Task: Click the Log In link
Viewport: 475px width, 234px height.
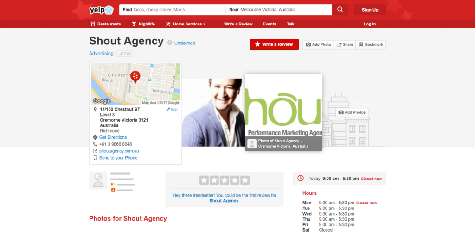Action: (x=370, y=24)
